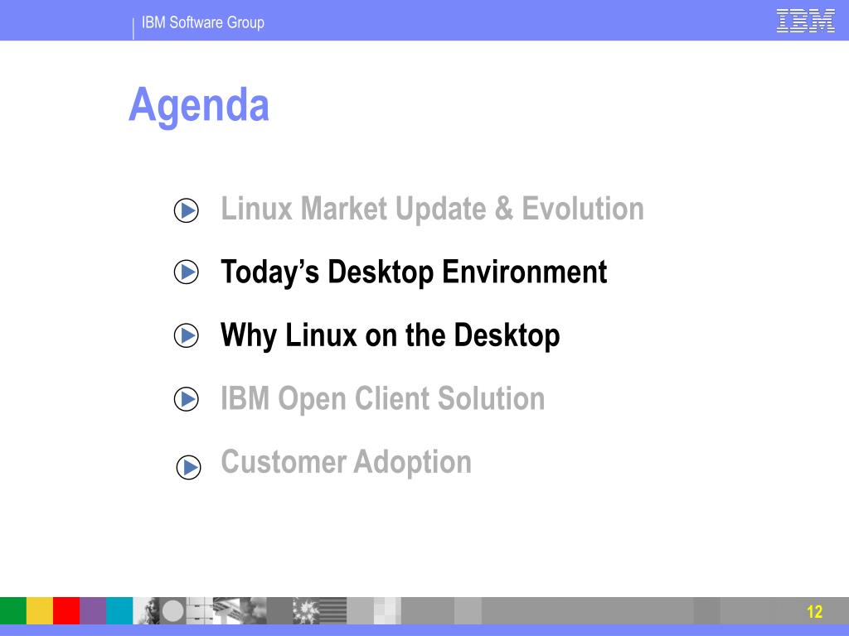This screenshot has height=636, width=849.
Task: Click the bullet beside Linux Market Update & Evolution
Action: click(x=187, y=210)
